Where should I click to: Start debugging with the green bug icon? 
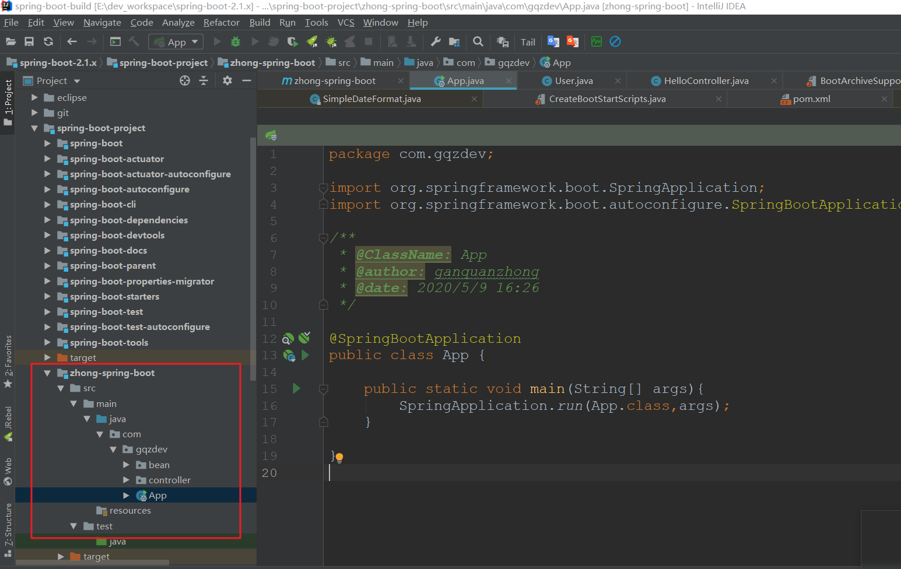pyautogui.click(x=236, y=41)
